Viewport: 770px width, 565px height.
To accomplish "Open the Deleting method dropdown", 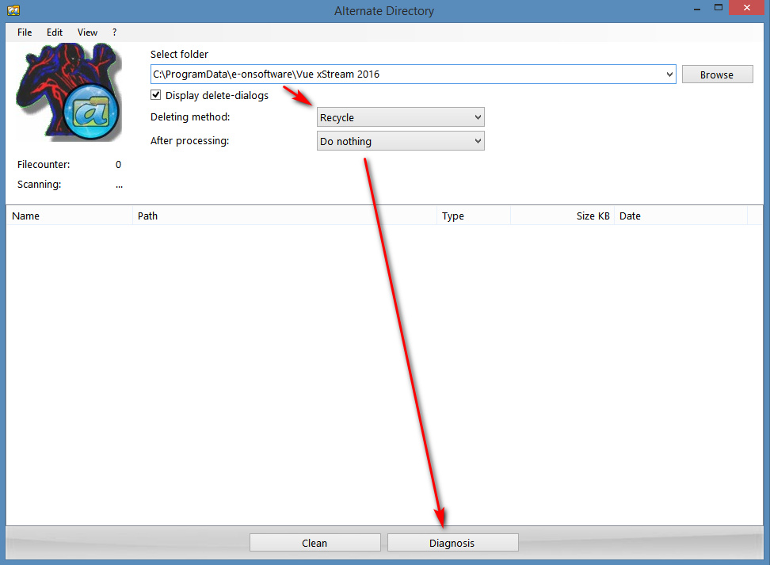I will tap(400, 118).
